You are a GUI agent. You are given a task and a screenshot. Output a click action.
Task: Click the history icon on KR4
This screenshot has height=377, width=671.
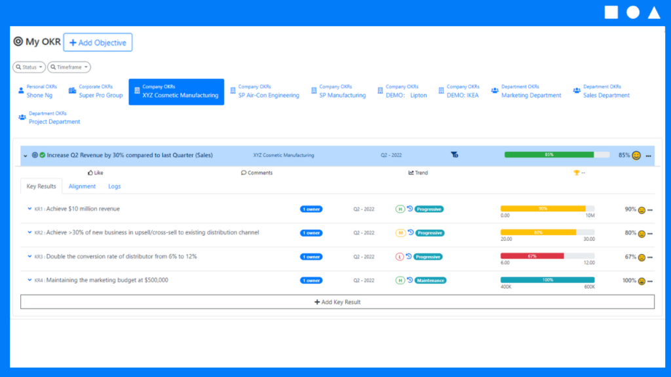410,280
